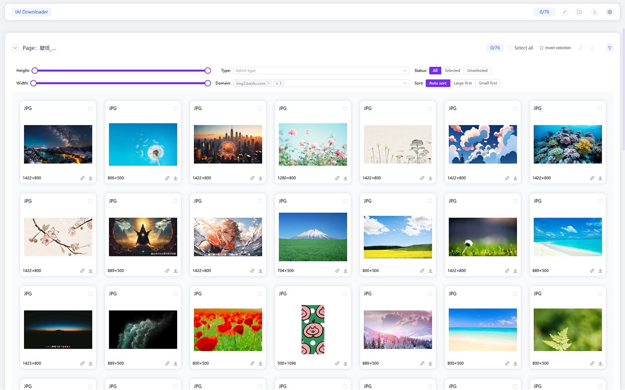Copy link of the pink pig pattern image
The height and width of the screenshot is (390, 625).
tap(337, 363)
